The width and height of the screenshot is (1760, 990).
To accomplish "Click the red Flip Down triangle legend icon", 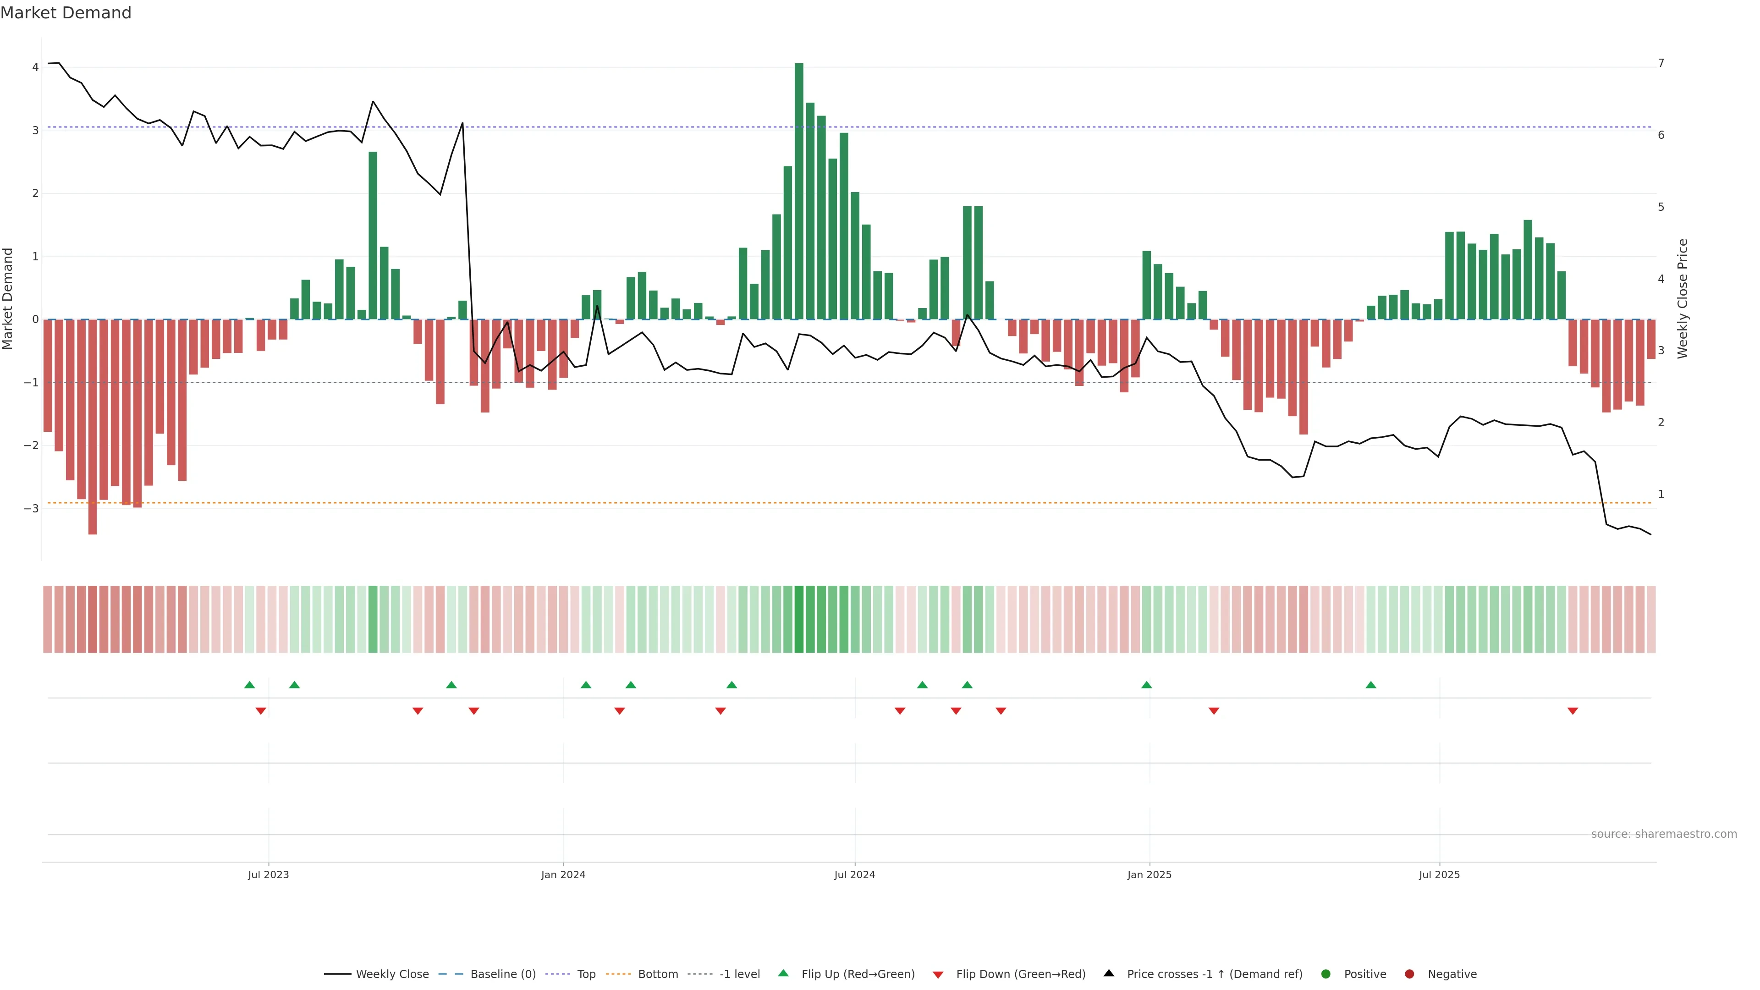I will [x=937, y=974].
